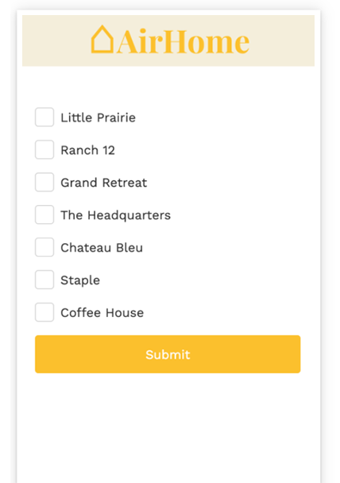Click the Grand Retreat label text

[104, 183]
